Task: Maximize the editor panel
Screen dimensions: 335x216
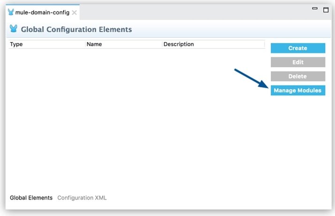Action: pos(326,10)
